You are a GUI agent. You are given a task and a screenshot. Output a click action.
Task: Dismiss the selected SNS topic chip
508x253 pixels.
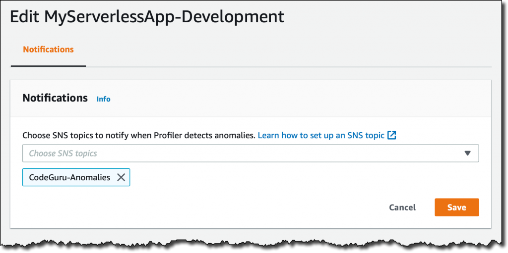pyautogui.click(x=121, y=177)
